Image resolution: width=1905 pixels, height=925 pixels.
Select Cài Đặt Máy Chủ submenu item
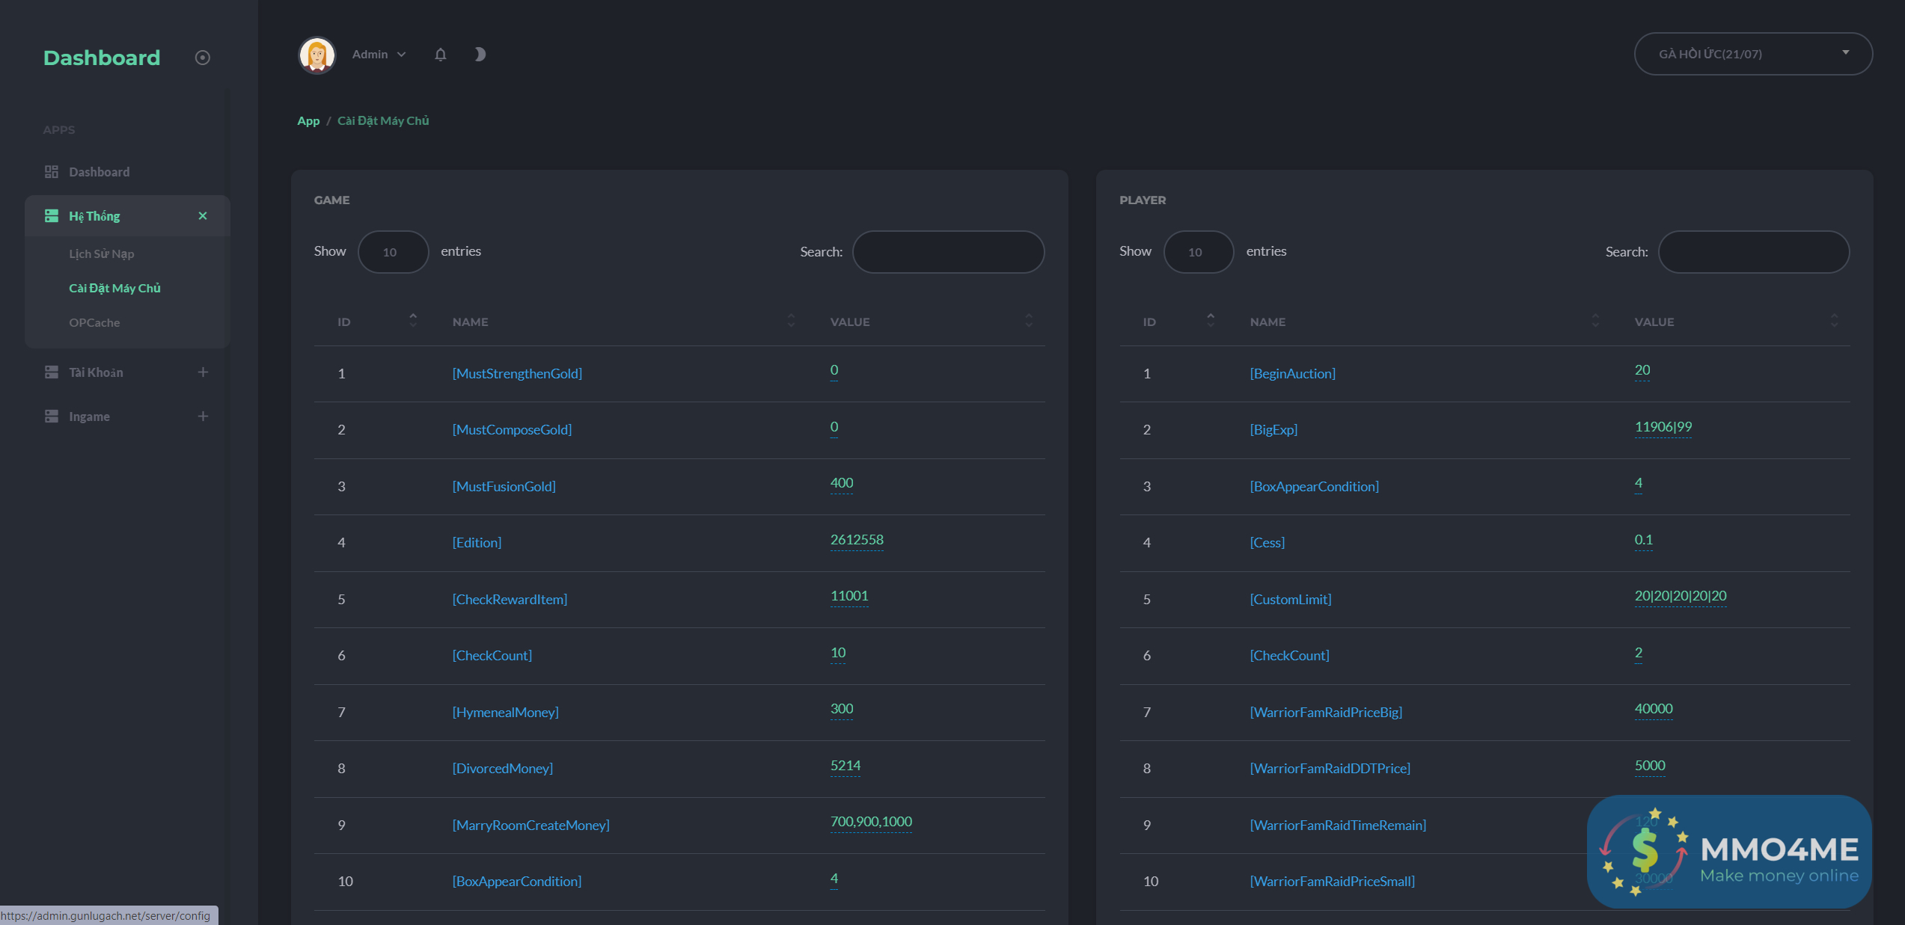click(x=115, y=288)
